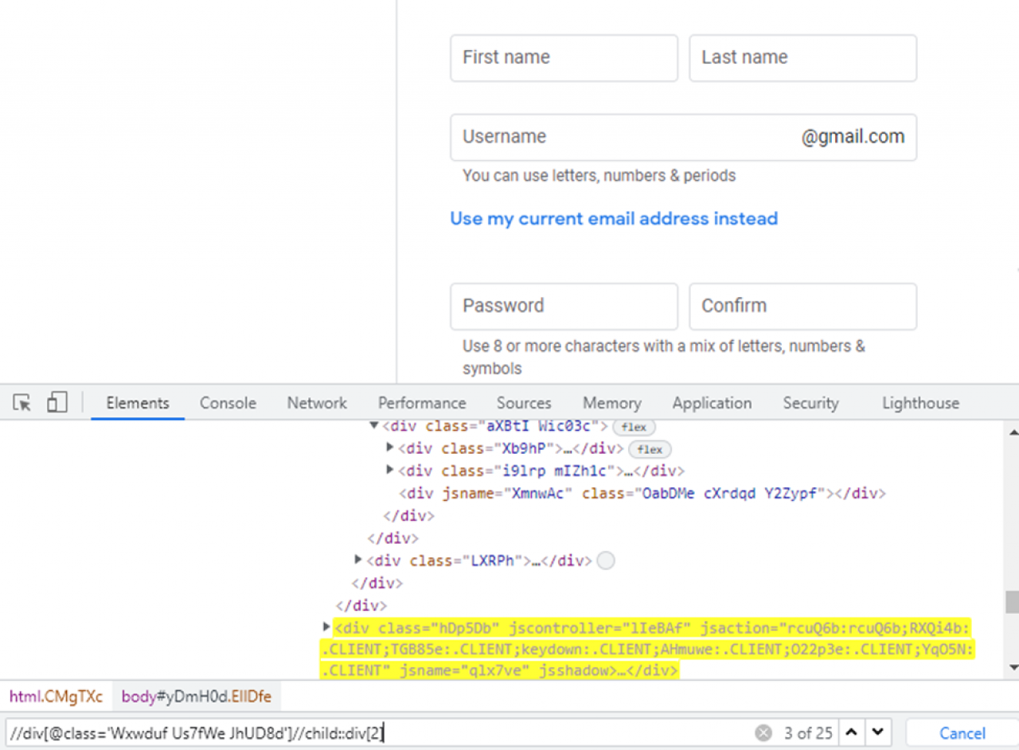Jump to next match with down arrow
The height and width of the screenshot is (750, 1019).
pyautogui.click(x=878, y=732)
